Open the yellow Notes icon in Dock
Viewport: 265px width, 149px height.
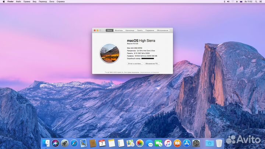coord(112,143)
